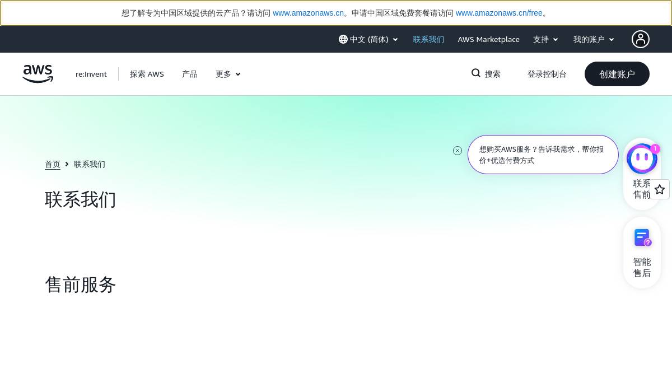
Task: Click the 售前服务 section heading
Action: 81,284
